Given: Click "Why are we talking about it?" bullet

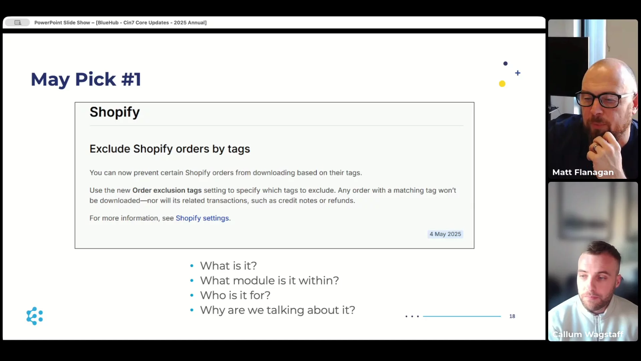Looking at the screenshot, I should pos(277,310).
